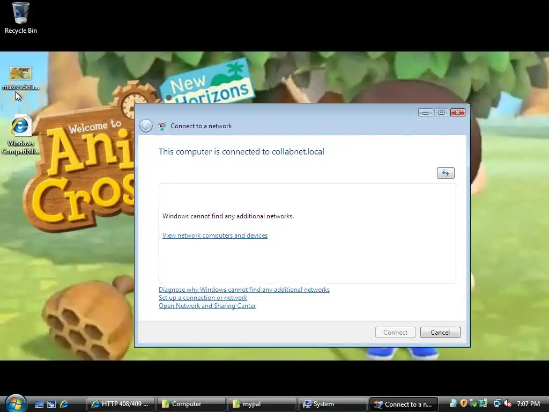Switch to System taskbar window
The image size is (549, 412).
coord(332,404)
